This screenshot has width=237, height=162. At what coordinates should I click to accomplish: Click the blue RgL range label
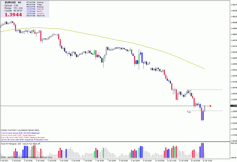pyautogui.click(x=189, y=112)
